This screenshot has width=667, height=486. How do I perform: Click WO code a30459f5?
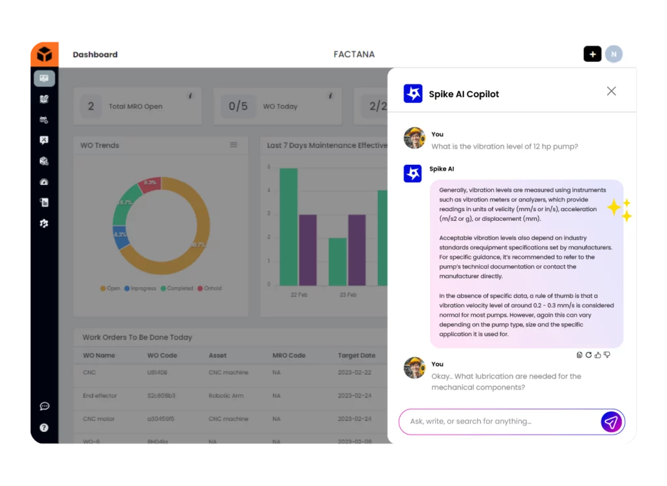160,419
